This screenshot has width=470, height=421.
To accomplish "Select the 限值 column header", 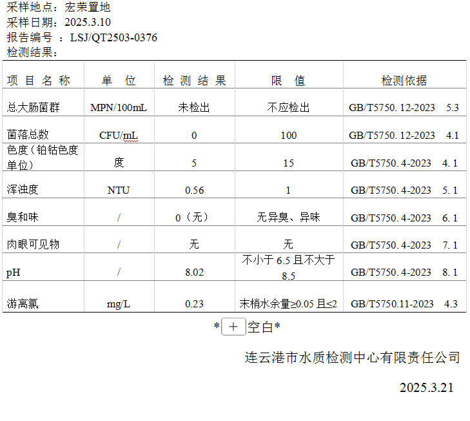I will click(288, 81).
